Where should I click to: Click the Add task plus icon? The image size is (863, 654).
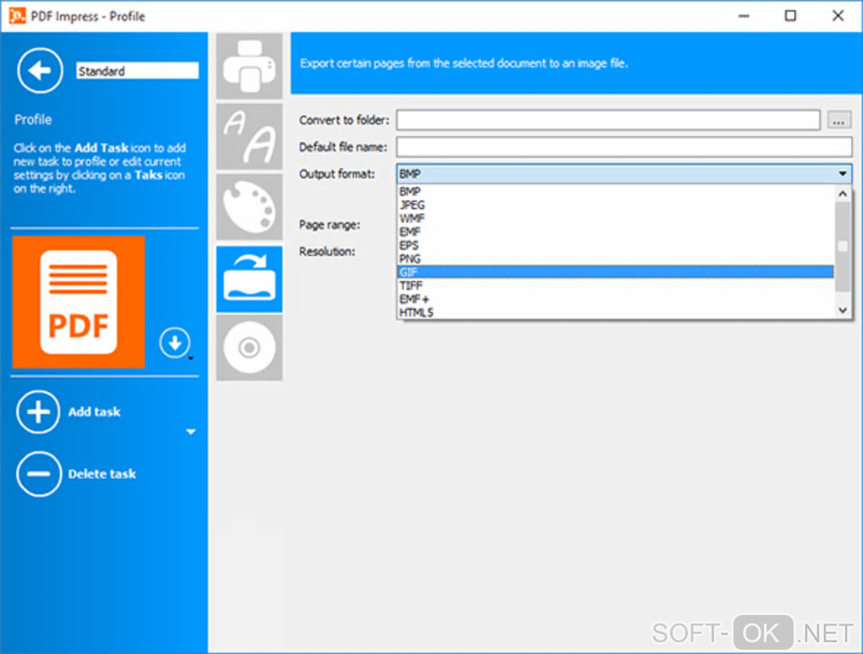pyautogui.click(x=38, y=412)
